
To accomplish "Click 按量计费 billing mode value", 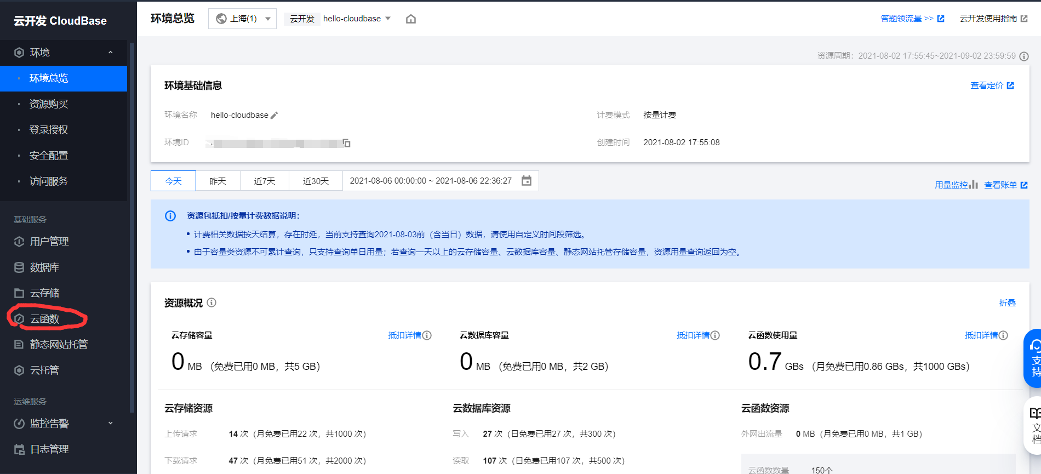I will pyautogui.click(x=660, y=115).
